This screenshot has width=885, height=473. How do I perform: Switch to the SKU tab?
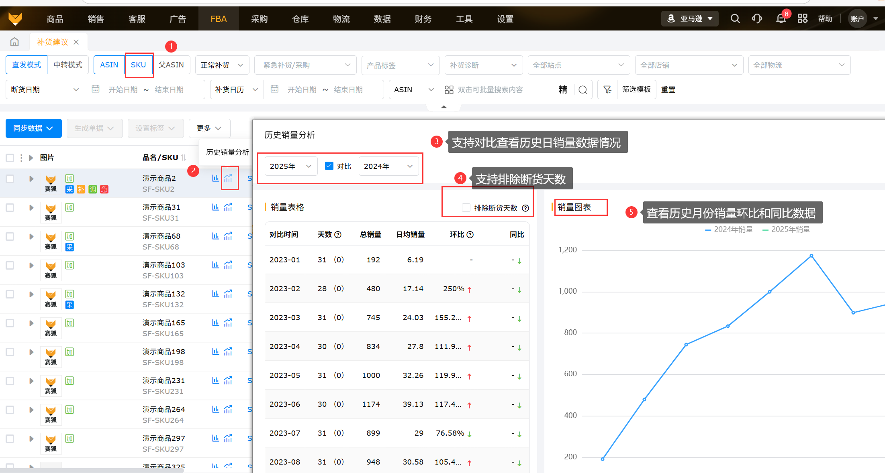point(138,65)
